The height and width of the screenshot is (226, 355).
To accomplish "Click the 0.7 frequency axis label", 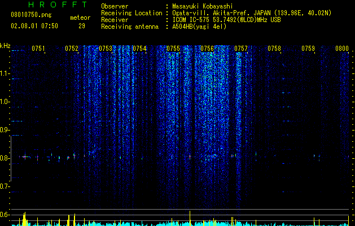I will [5, 186].
